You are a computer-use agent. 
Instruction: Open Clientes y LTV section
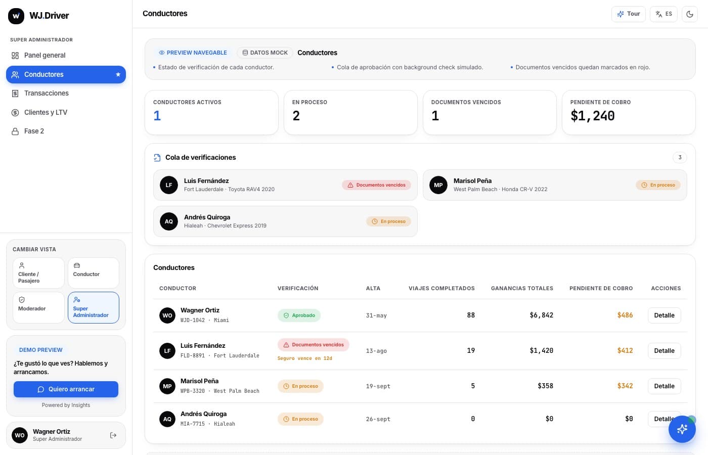(x=66, y=112)
